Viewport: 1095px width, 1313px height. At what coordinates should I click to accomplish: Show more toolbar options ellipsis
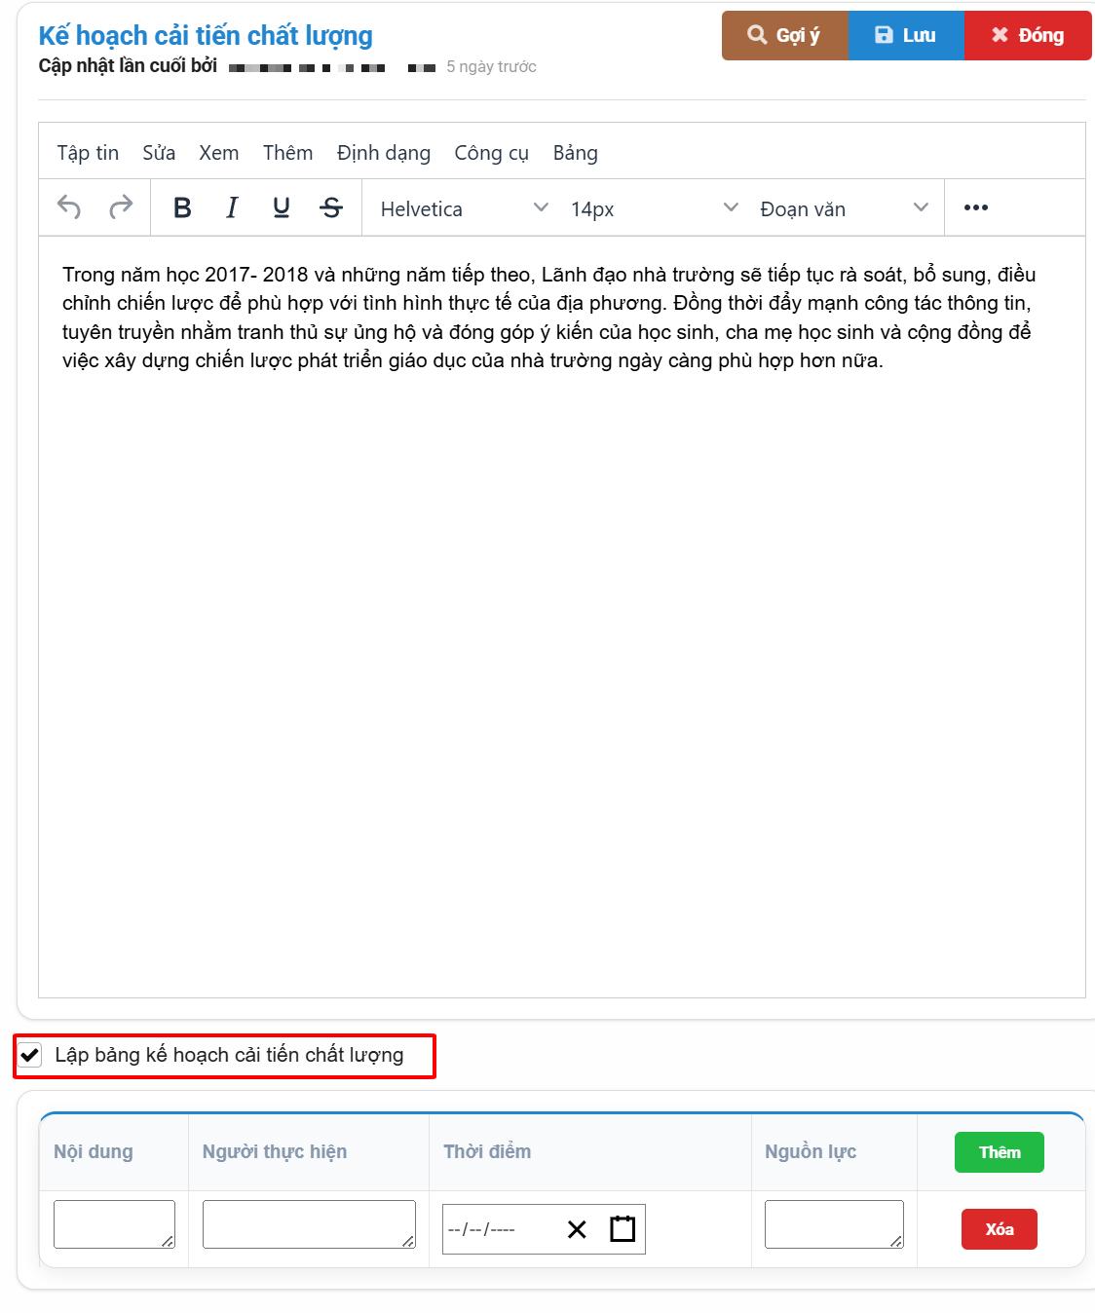point(975,207)
